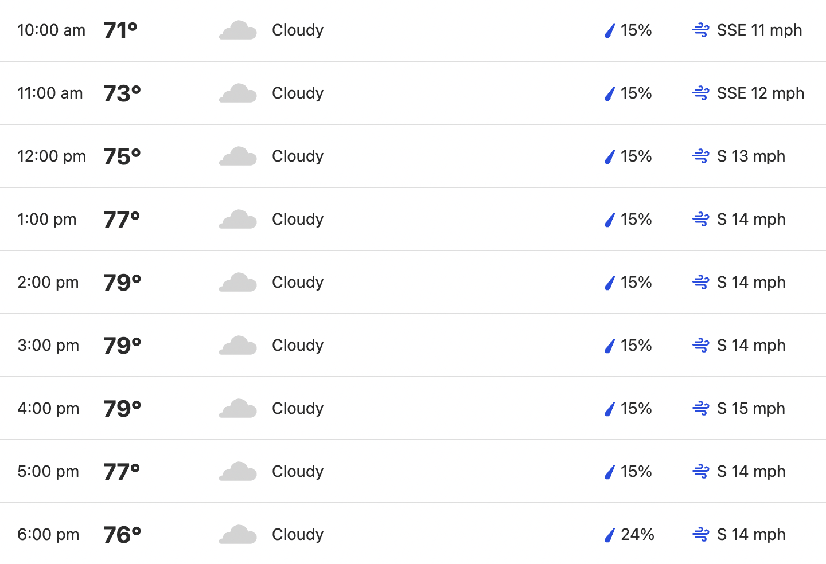The height and width of the screenshot is (564, 826).
Task: Click the 79° temperature at 4:00 pm
Action: (122, 409)
